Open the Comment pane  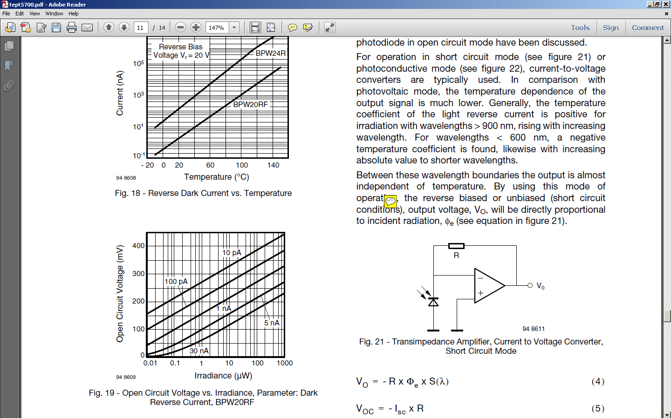tap(648, 27)
